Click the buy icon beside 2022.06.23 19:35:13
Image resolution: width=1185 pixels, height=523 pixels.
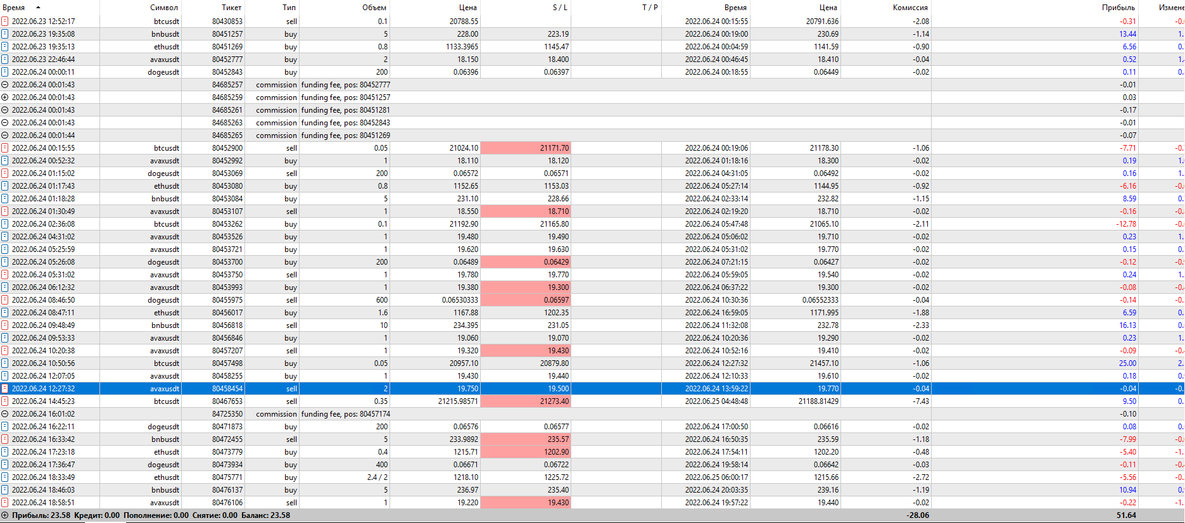pos(5,46)
